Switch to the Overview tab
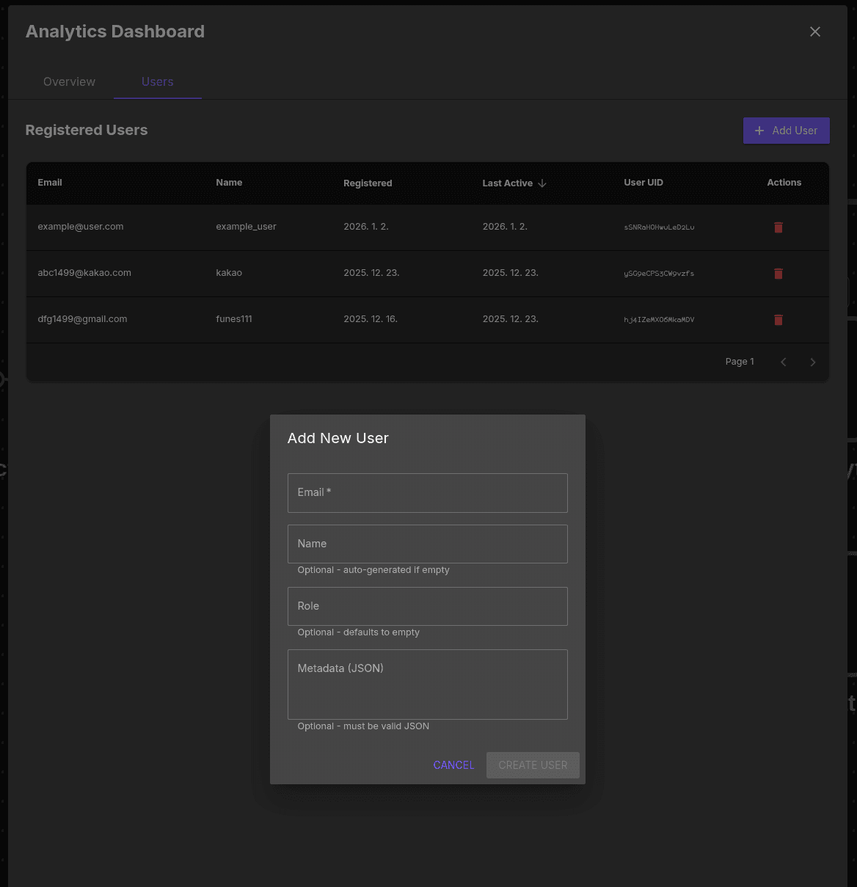The image size is (857, 887). 69,81
